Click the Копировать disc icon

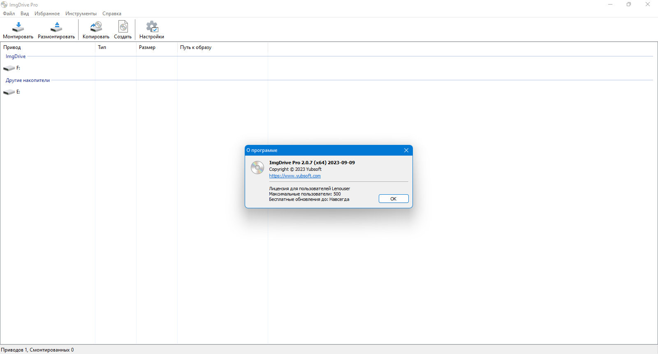(x=96, y=27)
